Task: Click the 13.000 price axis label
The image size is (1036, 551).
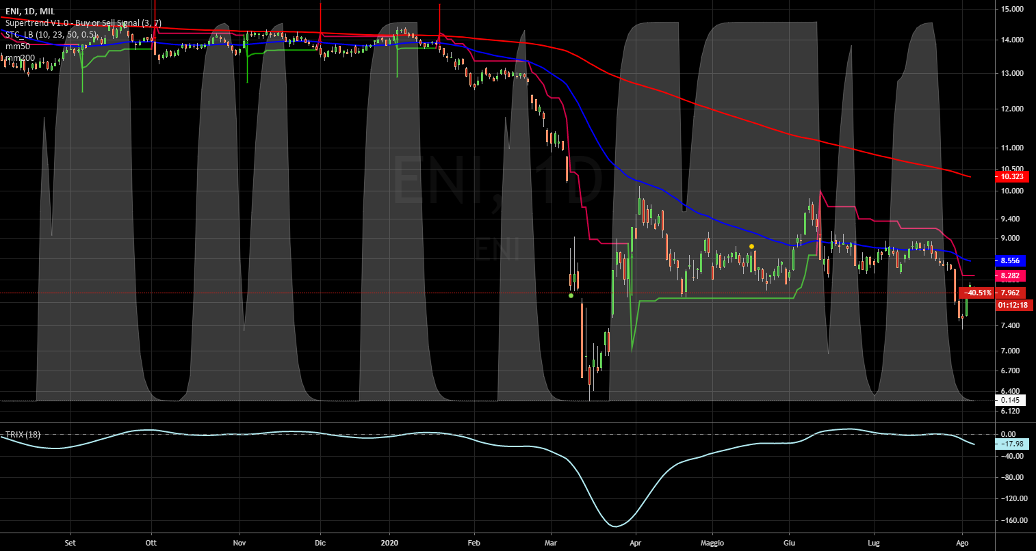Action: 1011,73
